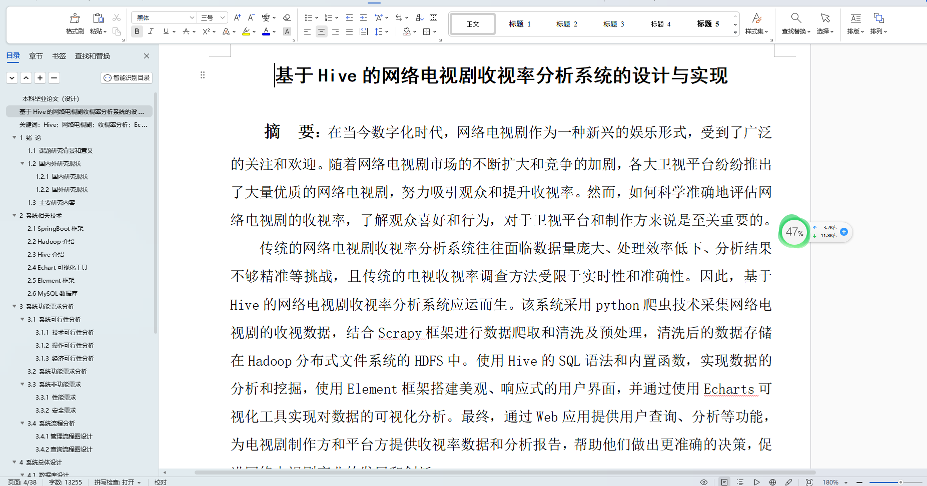Screen dimensions: 927x486
Task: Toggle strikethrough text formatting
Action: coord(186,31)
